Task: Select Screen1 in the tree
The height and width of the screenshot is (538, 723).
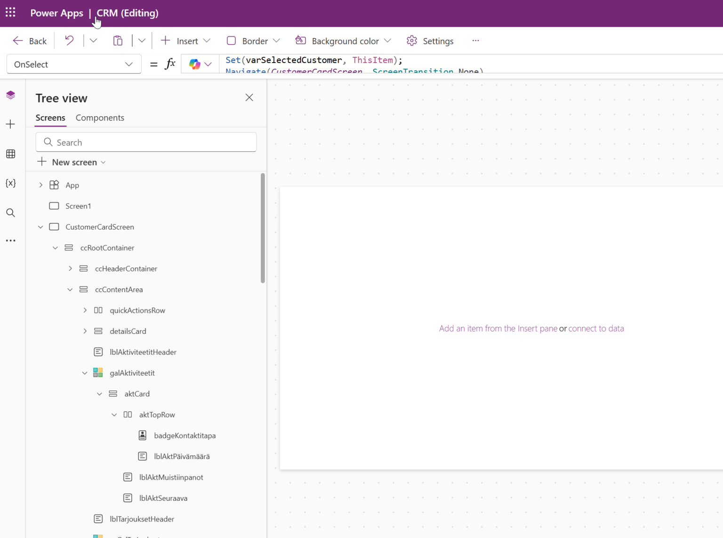Action: tap(78, 206)
